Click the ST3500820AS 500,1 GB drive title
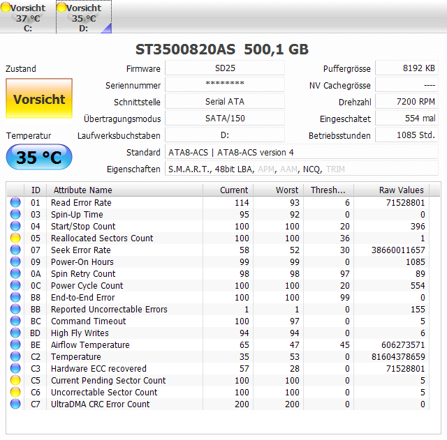 pos(222,50)
